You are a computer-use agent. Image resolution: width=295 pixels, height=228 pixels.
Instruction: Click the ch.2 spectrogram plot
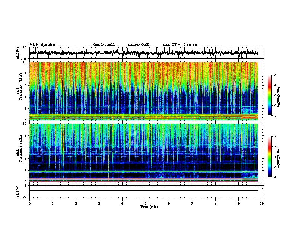pyautogui.click(x=144, y=153)
